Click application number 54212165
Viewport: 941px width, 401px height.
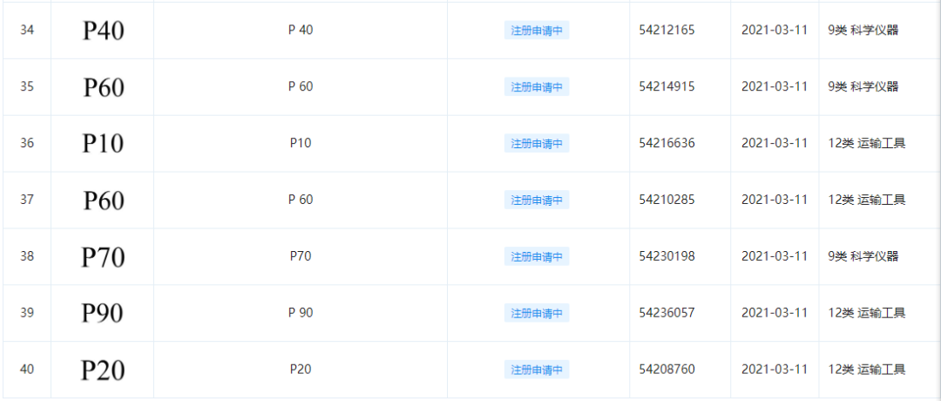point(667,31)
